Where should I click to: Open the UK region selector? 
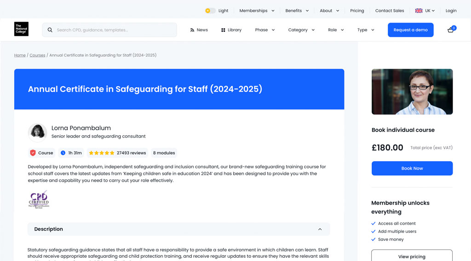tap(425, 11)
